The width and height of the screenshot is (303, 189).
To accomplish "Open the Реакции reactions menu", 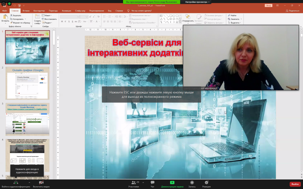I will (207, 183).
